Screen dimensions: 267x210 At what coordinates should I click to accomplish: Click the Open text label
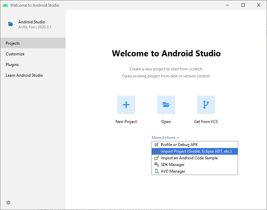(166, 122)
